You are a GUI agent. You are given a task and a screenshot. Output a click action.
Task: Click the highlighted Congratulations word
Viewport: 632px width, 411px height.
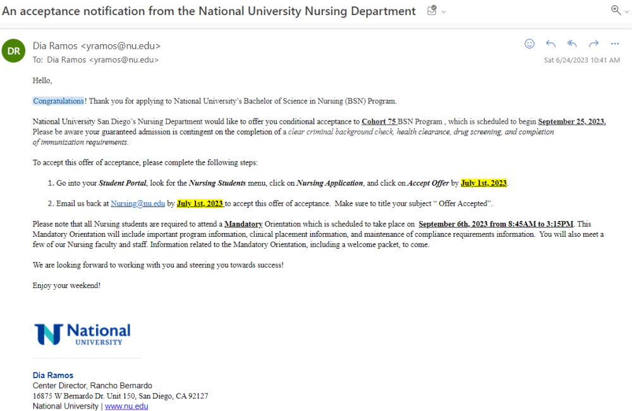pos(58,100)
